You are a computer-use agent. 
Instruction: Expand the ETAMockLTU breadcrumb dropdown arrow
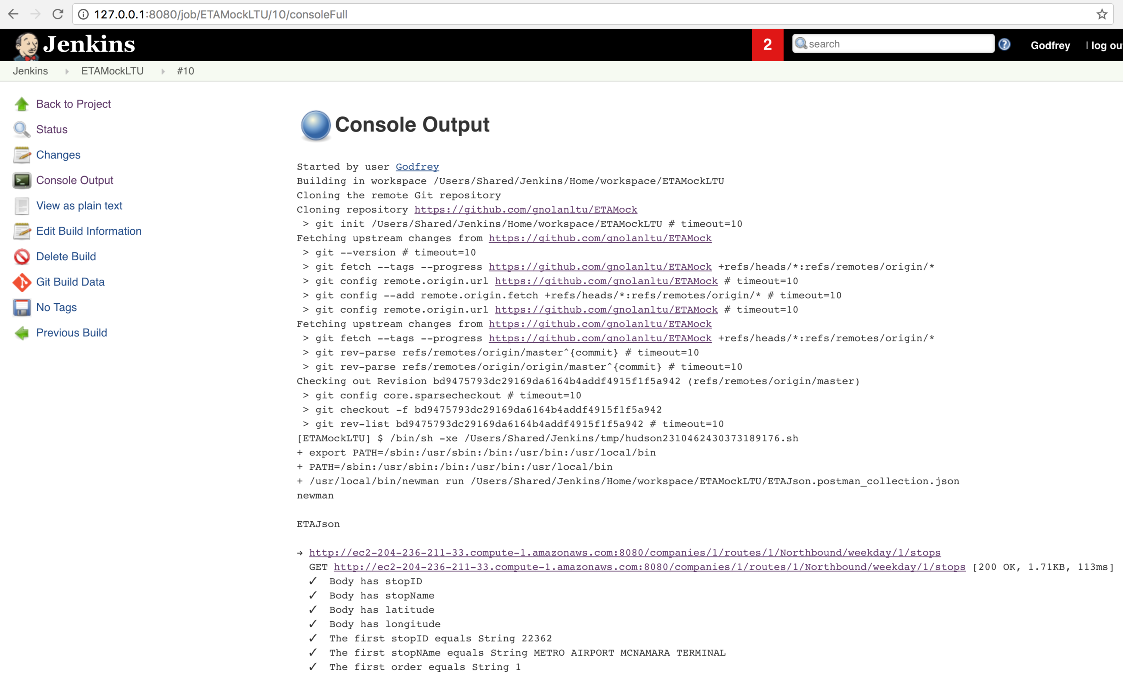(x=163, y=71)
